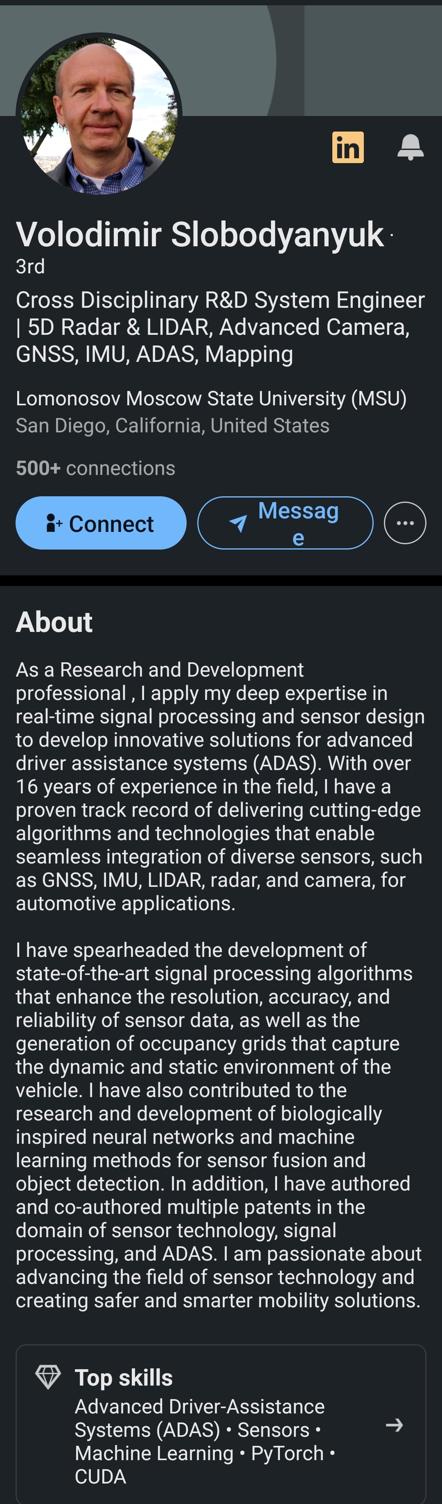442x1504 pixels.
Task: Tap the LinkedIn Premium gold icon
Action: point(347,147)
